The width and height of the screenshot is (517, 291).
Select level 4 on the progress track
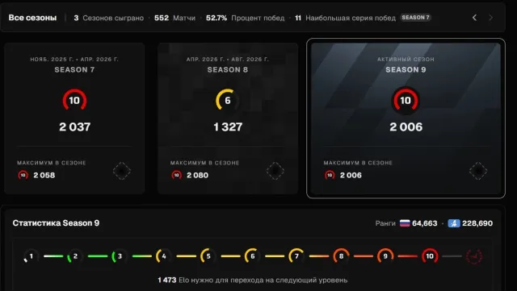[x=164, y=256]
